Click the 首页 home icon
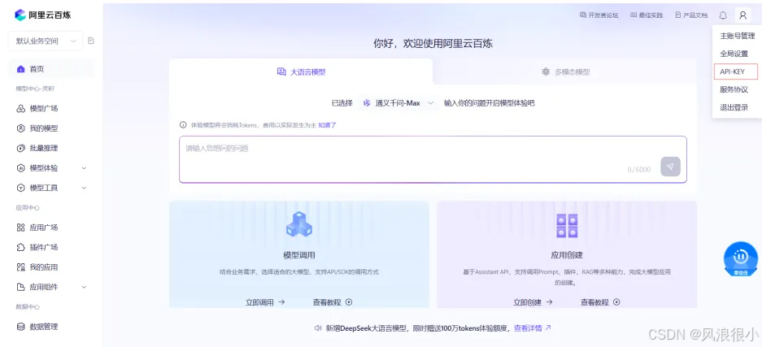The height and width of the screenshot is (347, 762). pos(21,69)
